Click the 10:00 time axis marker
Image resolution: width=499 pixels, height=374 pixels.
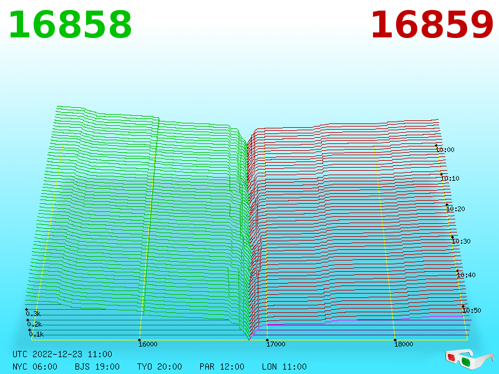pos(445,150)
